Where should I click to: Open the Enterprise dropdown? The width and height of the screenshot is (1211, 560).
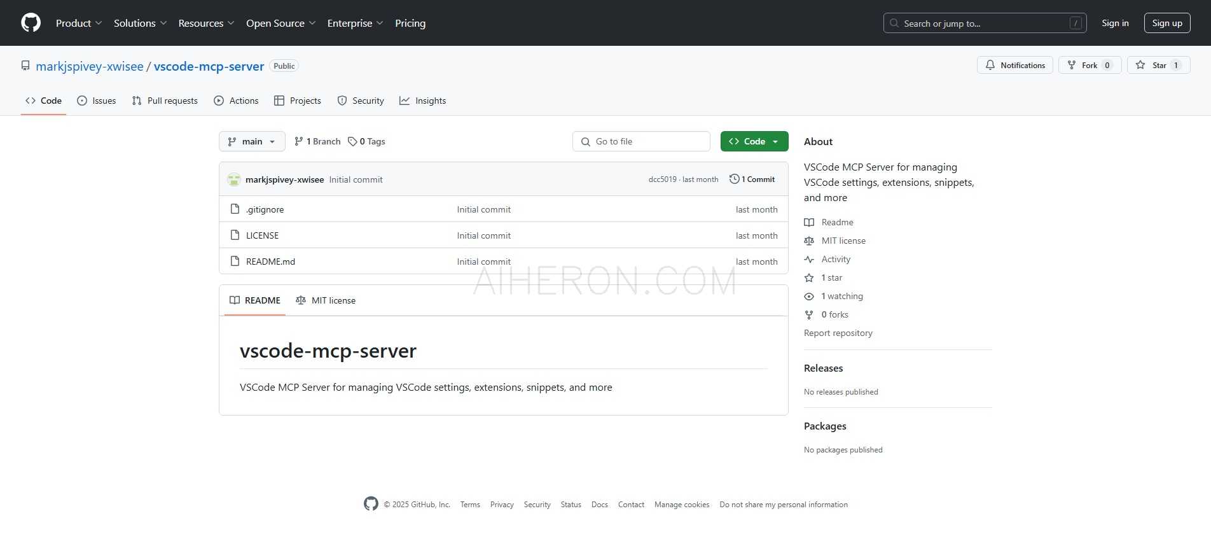tap(355, 23)
